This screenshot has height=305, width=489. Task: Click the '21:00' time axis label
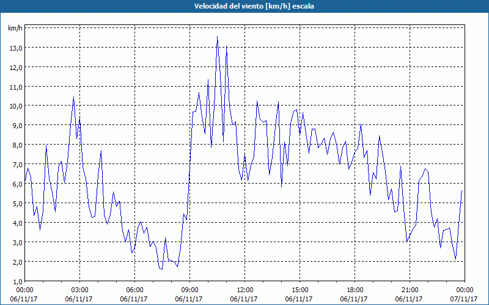[410, 290]
